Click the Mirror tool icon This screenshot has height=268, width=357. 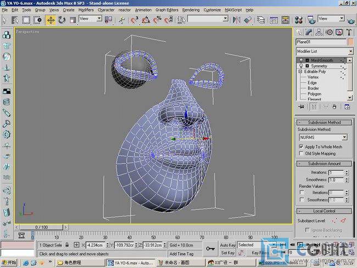pyautogui.click(x=236, y=20)
